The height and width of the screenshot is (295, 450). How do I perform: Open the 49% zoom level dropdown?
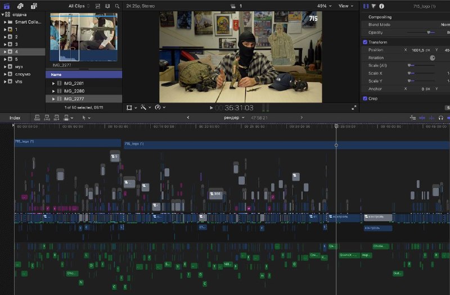pos(325,6)
